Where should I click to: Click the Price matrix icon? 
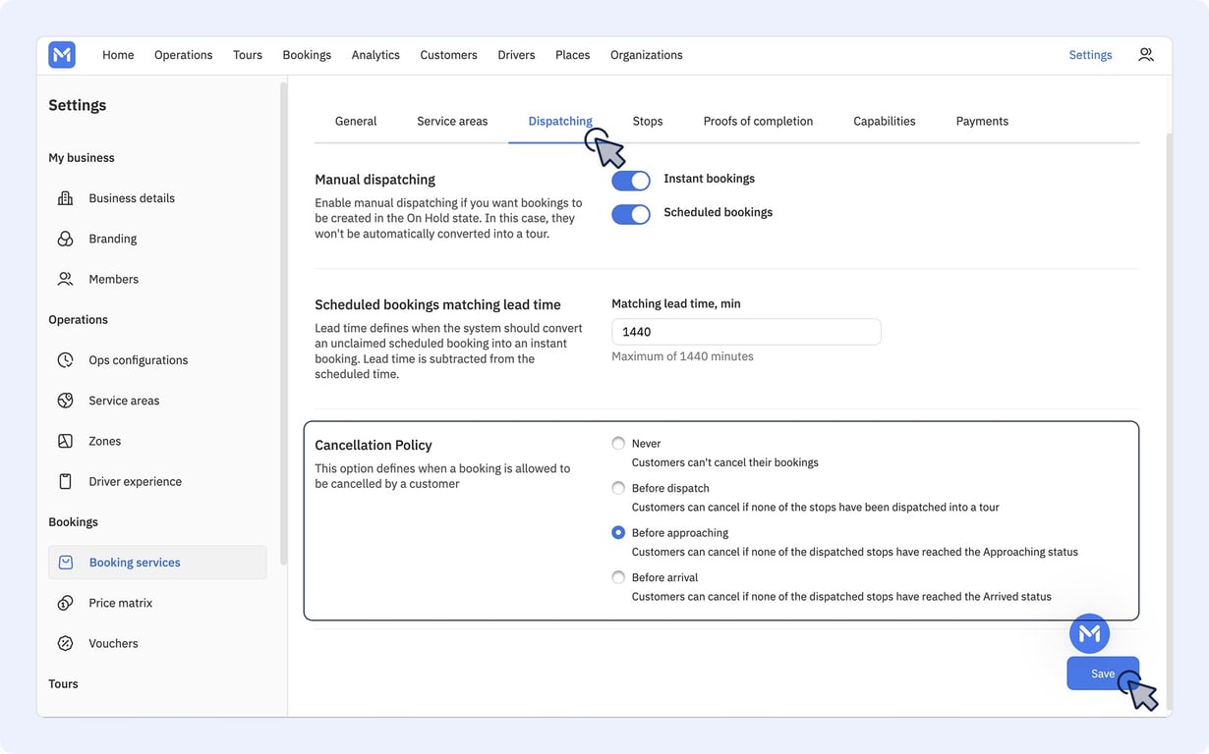[66, 603]
